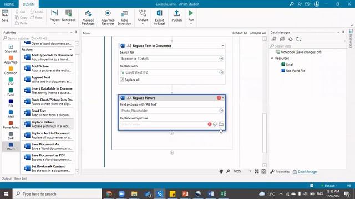Click the designer search magnifier icon
Image resolution: width=355 pixels, height=199 pixels.
(228, 171)
